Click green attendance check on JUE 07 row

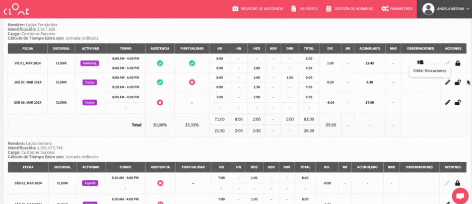point(160,82)
